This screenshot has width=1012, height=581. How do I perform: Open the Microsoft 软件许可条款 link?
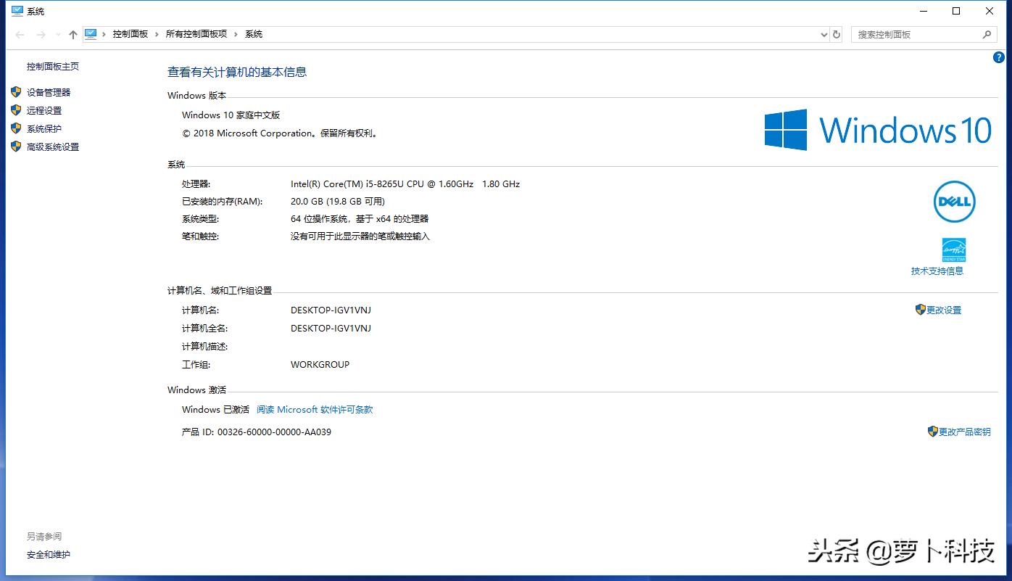(x=315, y=409)
